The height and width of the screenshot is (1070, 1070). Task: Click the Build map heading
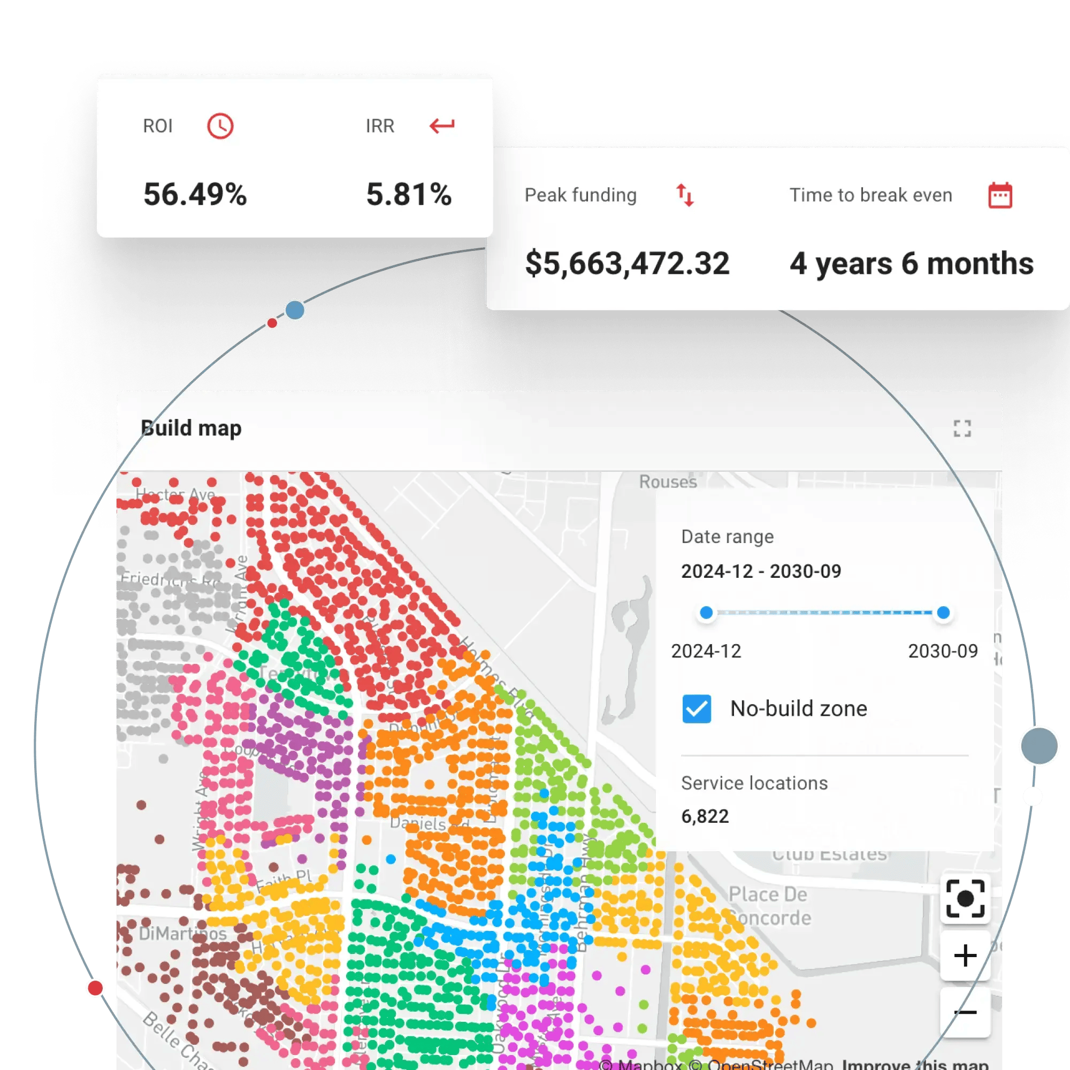[191, 428]
